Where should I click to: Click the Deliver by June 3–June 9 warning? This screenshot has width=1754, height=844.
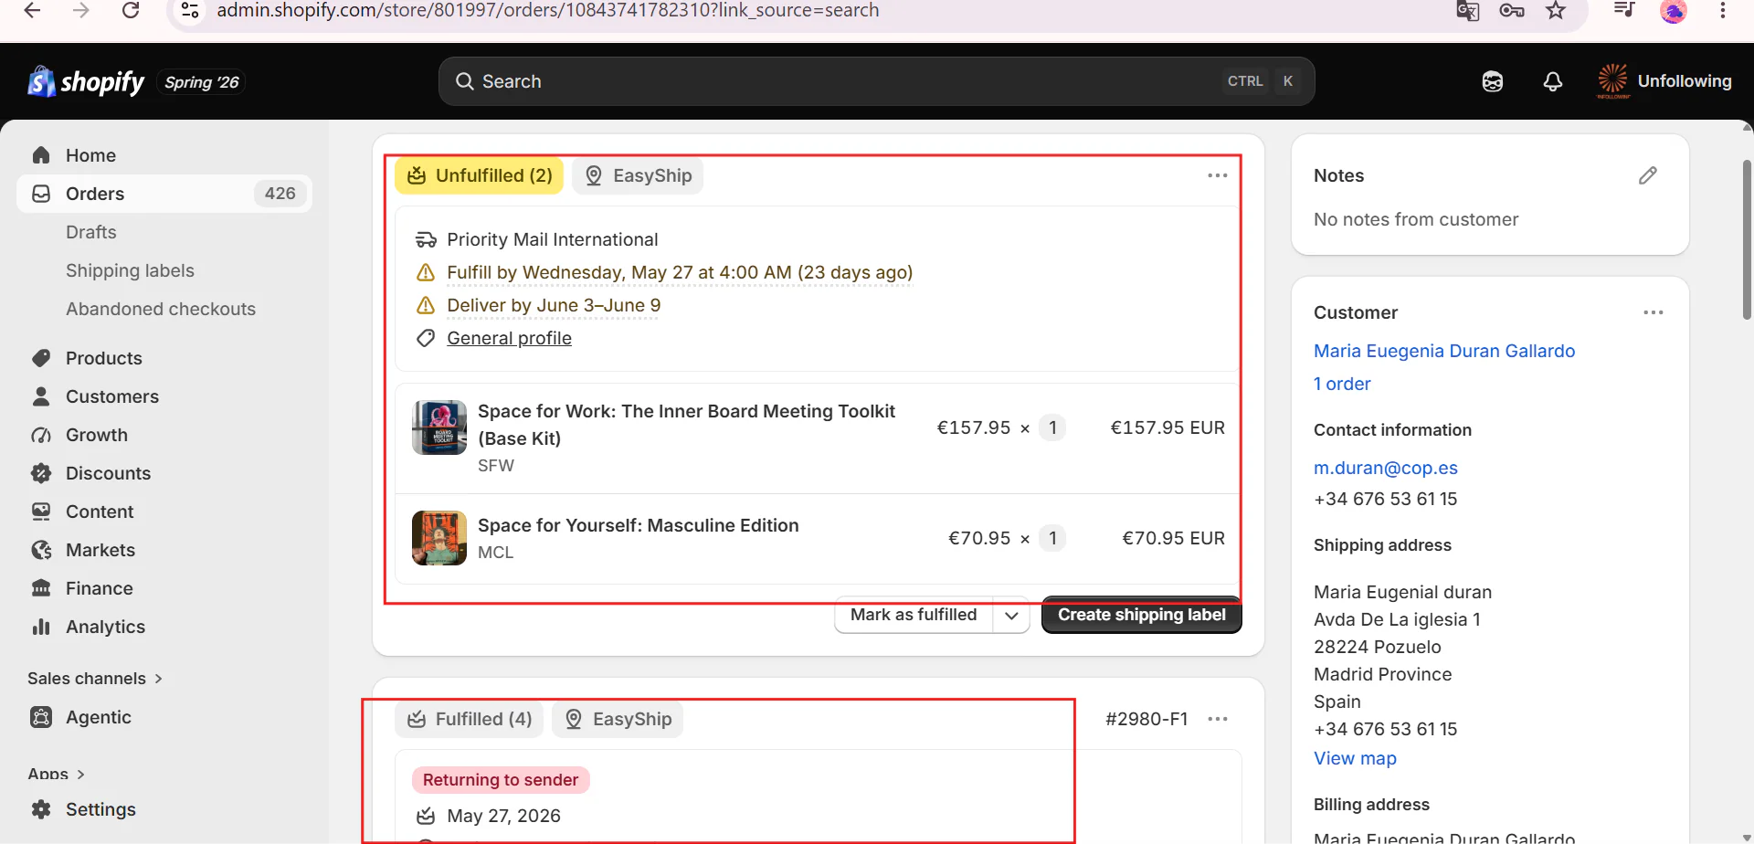554,305
